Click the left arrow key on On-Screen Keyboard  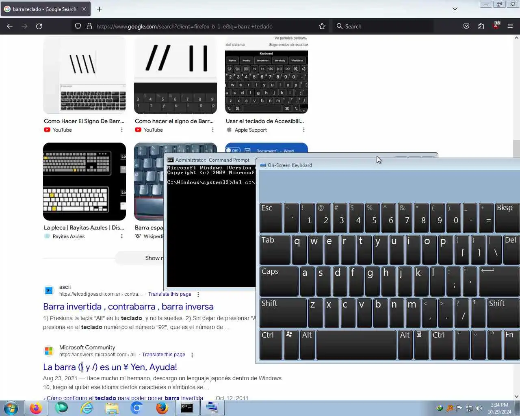tap(462, 344)
